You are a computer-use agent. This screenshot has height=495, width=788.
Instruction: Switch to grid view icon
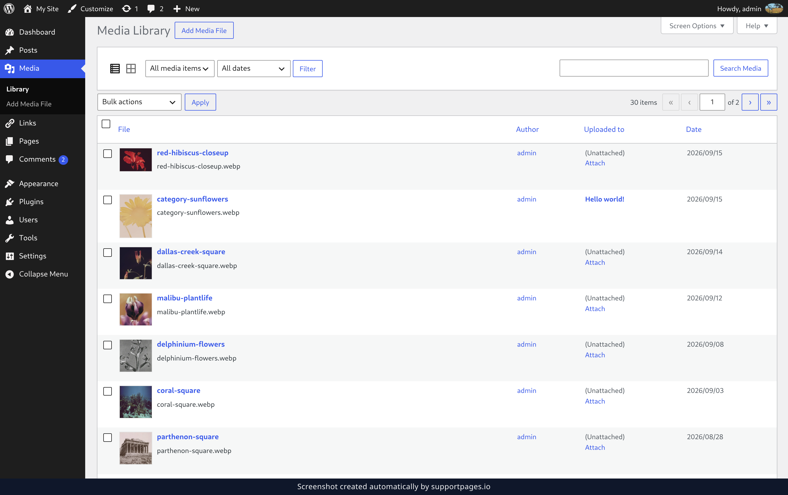pyautogui.click(x=131, y=69)
